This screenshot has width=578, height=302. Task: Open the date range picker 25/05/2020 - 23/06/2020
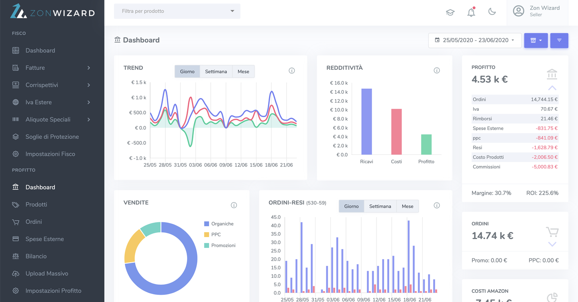474,40
